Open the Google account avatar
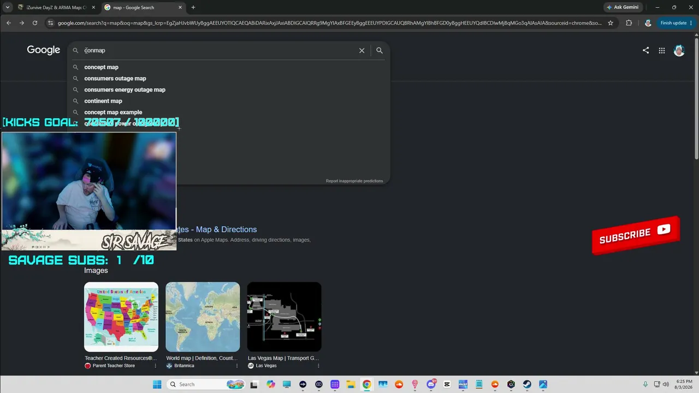This screenshot has height=393, width=699. tap(679, 50)
